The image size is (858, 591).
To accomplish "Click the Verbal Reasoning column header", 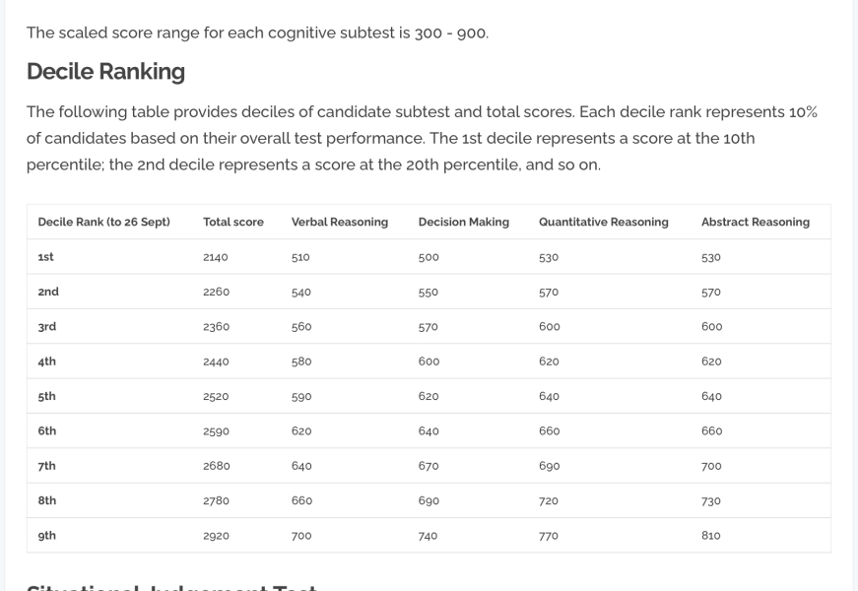I will [340, 223].
